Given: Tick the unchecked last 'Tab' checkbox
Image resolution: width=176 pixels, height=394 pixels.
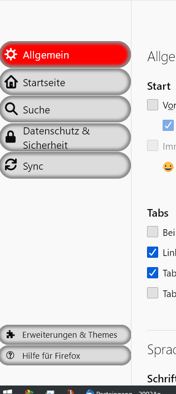Looking at the screenshot, I should pyautogui.click(x=152, y=293).
